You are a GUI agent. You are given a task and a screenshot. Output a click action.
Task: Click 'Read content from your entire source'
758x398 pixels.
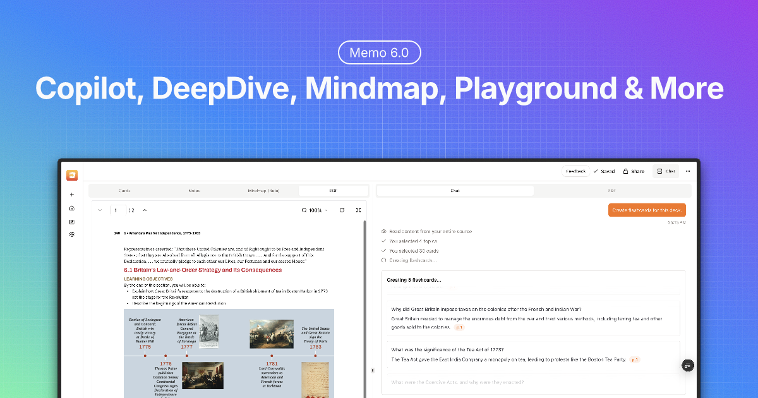(x=430, y=232)
